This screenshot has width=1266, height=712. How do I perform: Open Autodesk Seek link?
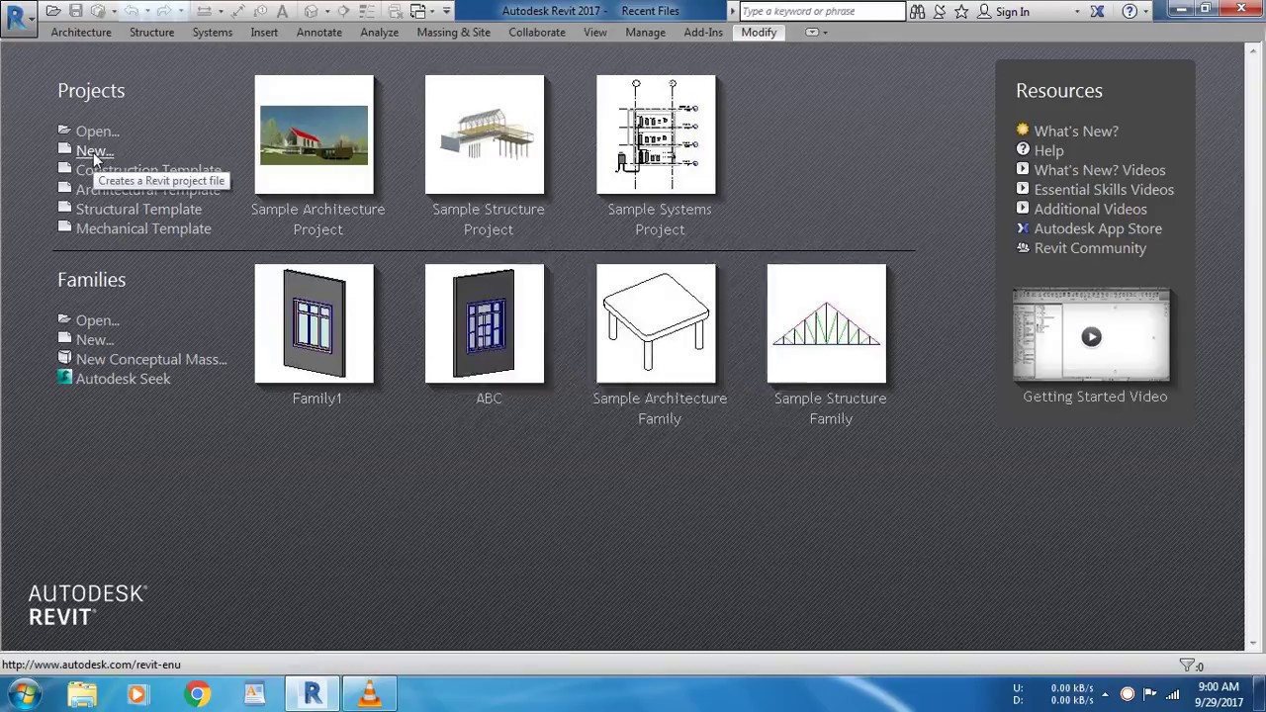click(x=123, y=379)
